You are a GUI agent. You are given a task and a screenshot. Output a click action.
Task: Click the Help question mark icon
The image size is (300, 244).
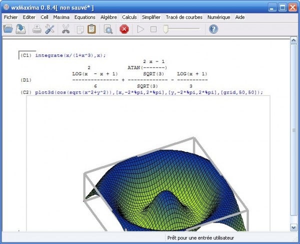point(213,29)
